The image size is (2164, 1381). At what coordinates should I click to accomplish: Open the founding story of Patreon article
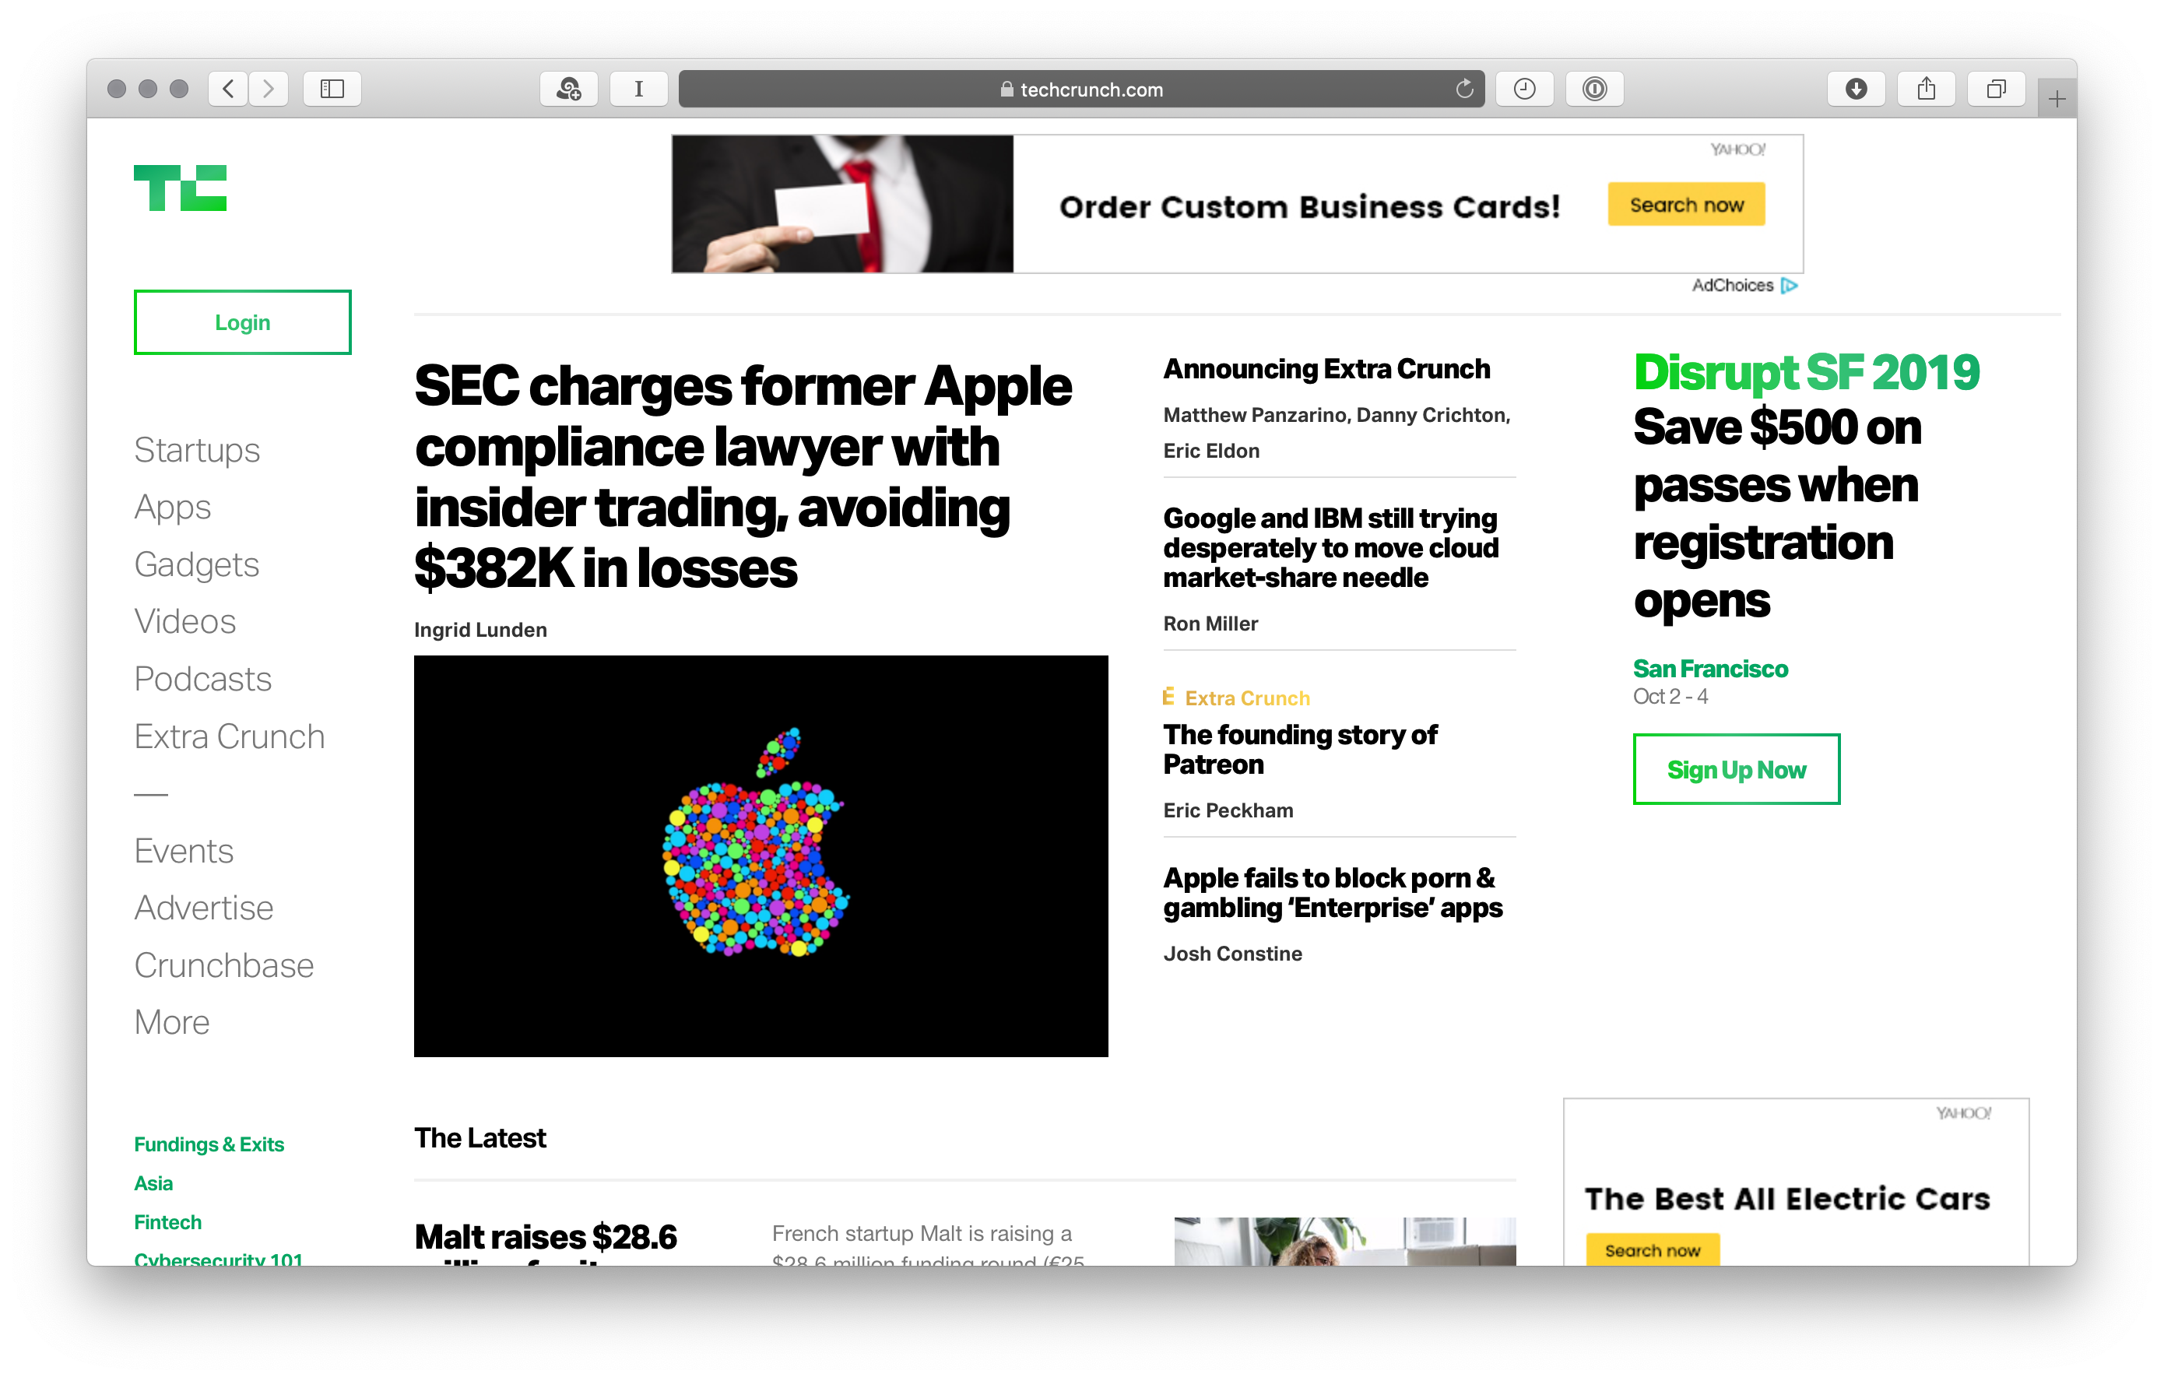1299,750
